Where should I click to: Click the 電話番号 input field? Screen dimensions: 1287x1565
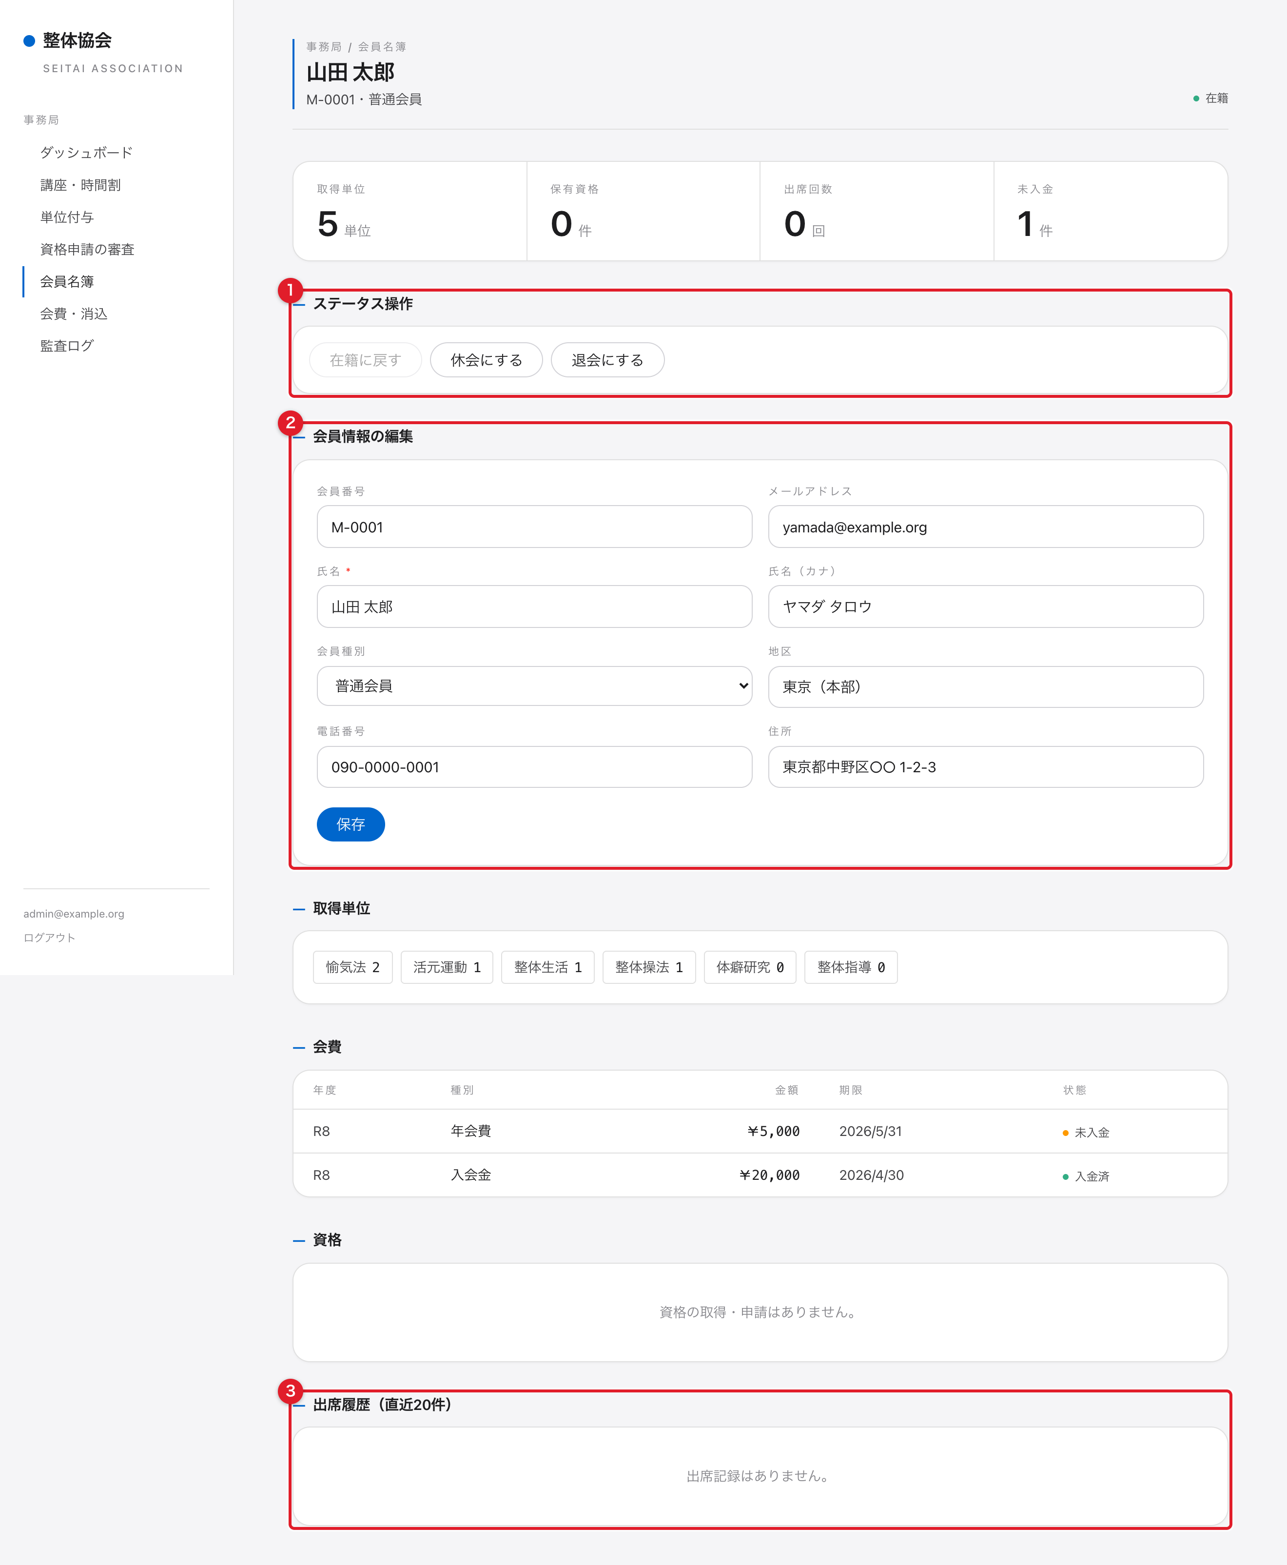534,766
